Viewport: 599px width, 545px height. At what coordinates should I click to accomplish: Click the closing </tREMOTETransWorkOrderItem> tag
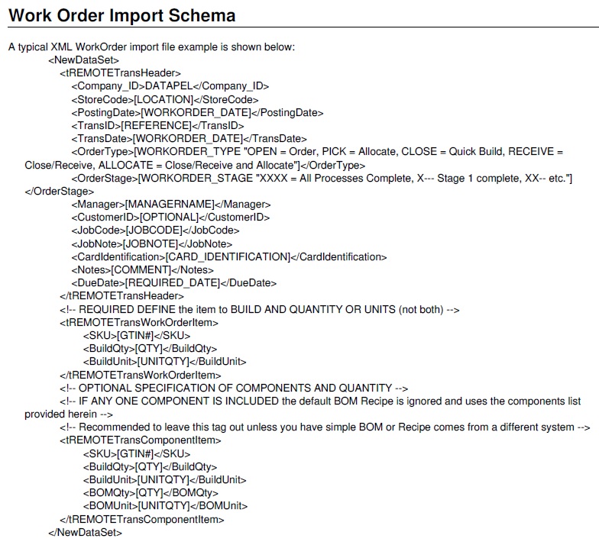click(141, 376)
